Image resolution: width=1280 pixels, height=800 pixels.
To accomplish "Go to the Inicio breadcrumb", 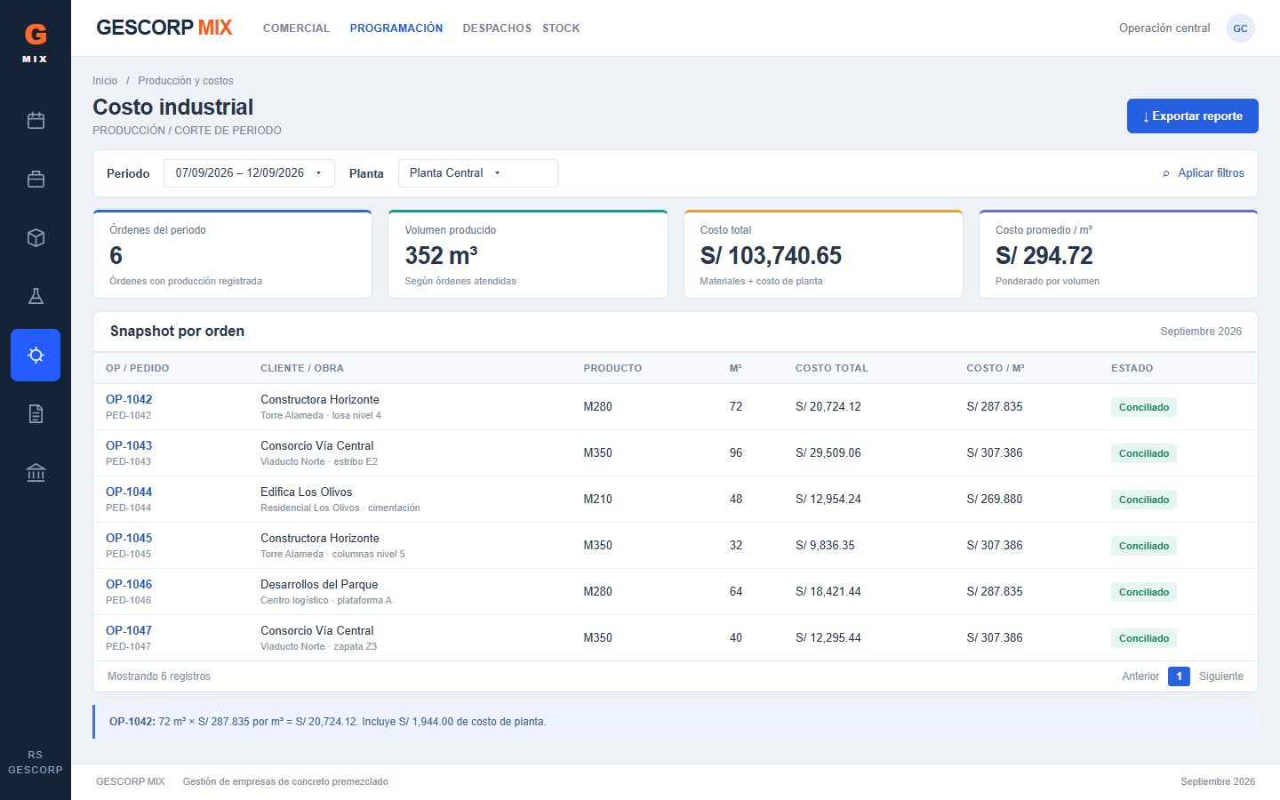I will 105,81.
